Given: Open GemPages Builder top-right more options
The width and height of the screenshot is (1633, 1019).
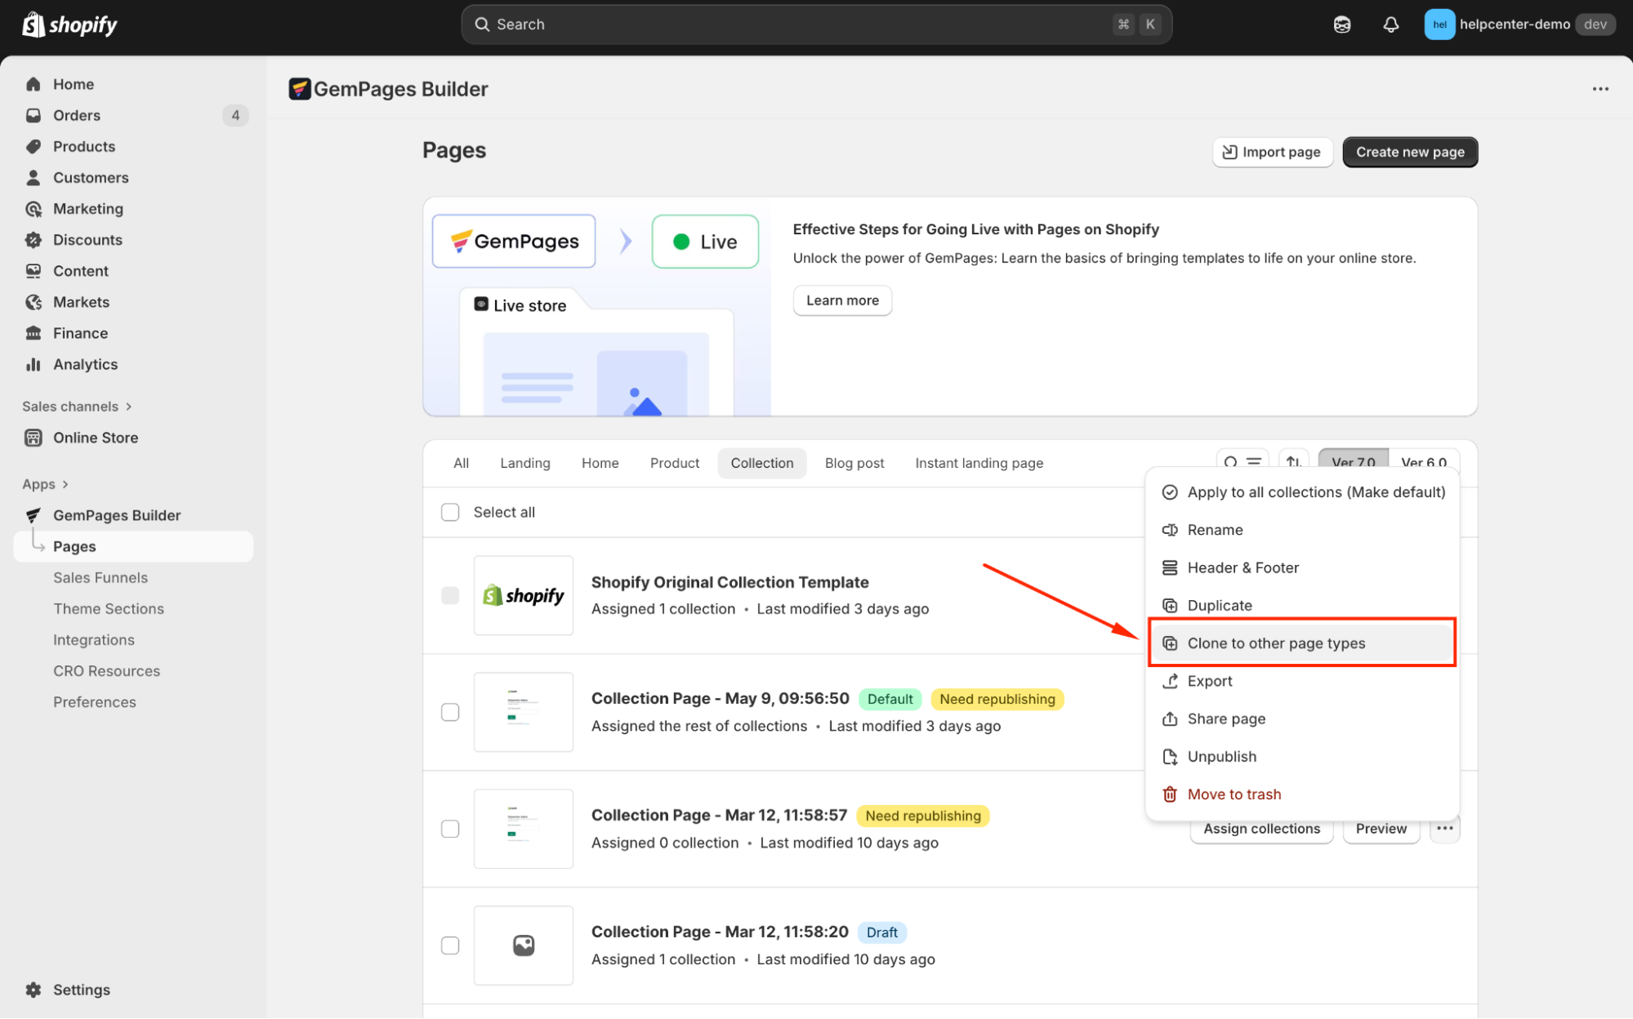Looking at the screenshot, I should pyautogui.click(x=1600, y=89).
